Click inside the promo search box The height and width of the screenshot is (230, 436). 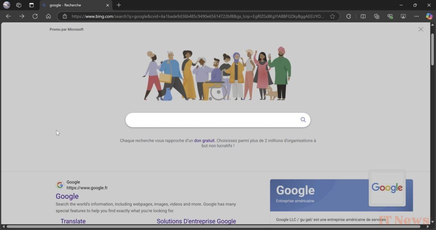point(212,120)
